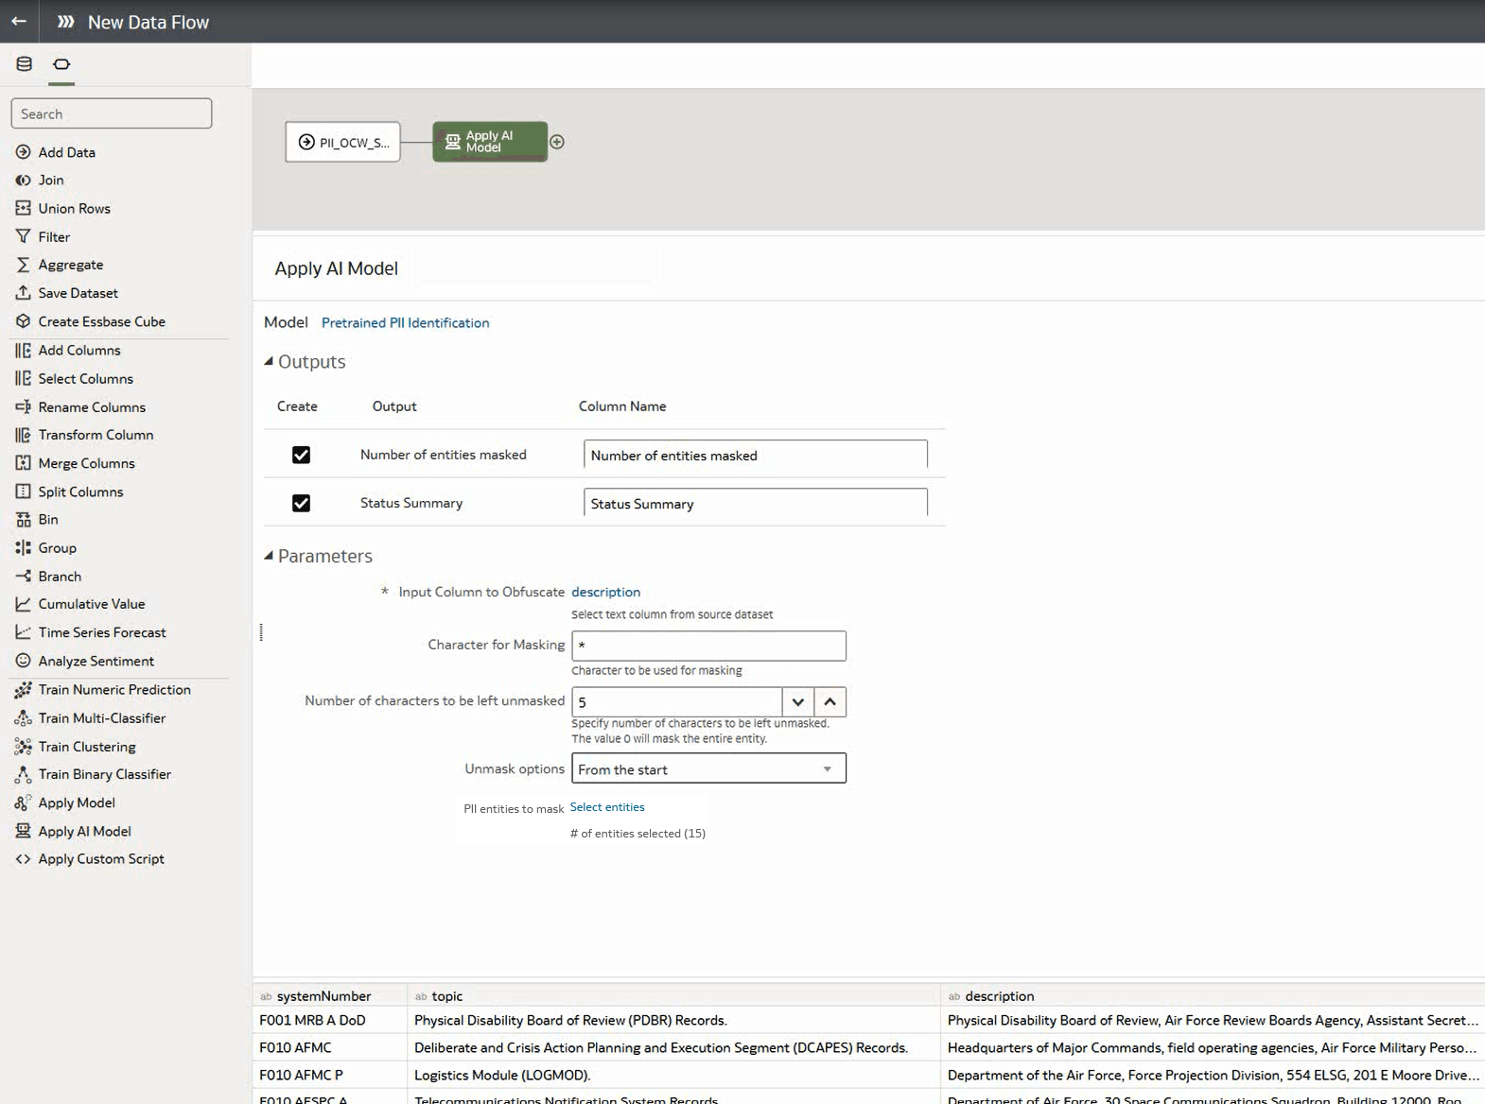1485x1104 pixels.
Task: Click the unmasked characters number field
Action: 677,701
